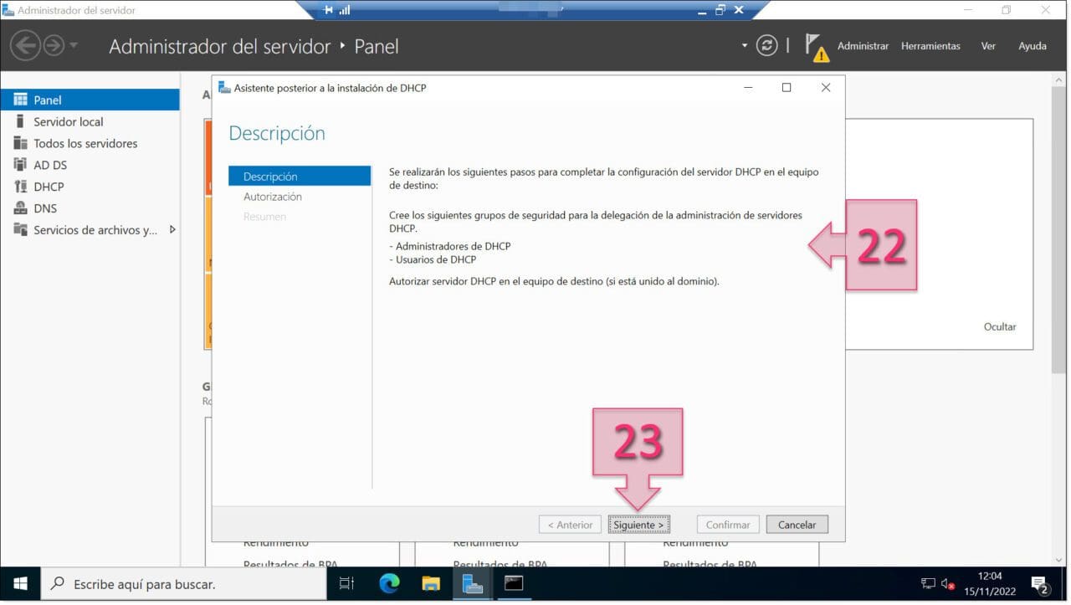Open the Administrar menu
Image resolution: width=1071 pixels, height=605 pixels.
(x=863, y=46)
